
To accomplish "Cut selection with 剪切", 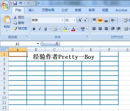I will click(19, 17).
